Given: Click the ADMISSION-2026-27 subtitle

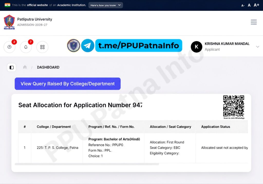Looking at the screenshot, I should (x=32, y=25).
